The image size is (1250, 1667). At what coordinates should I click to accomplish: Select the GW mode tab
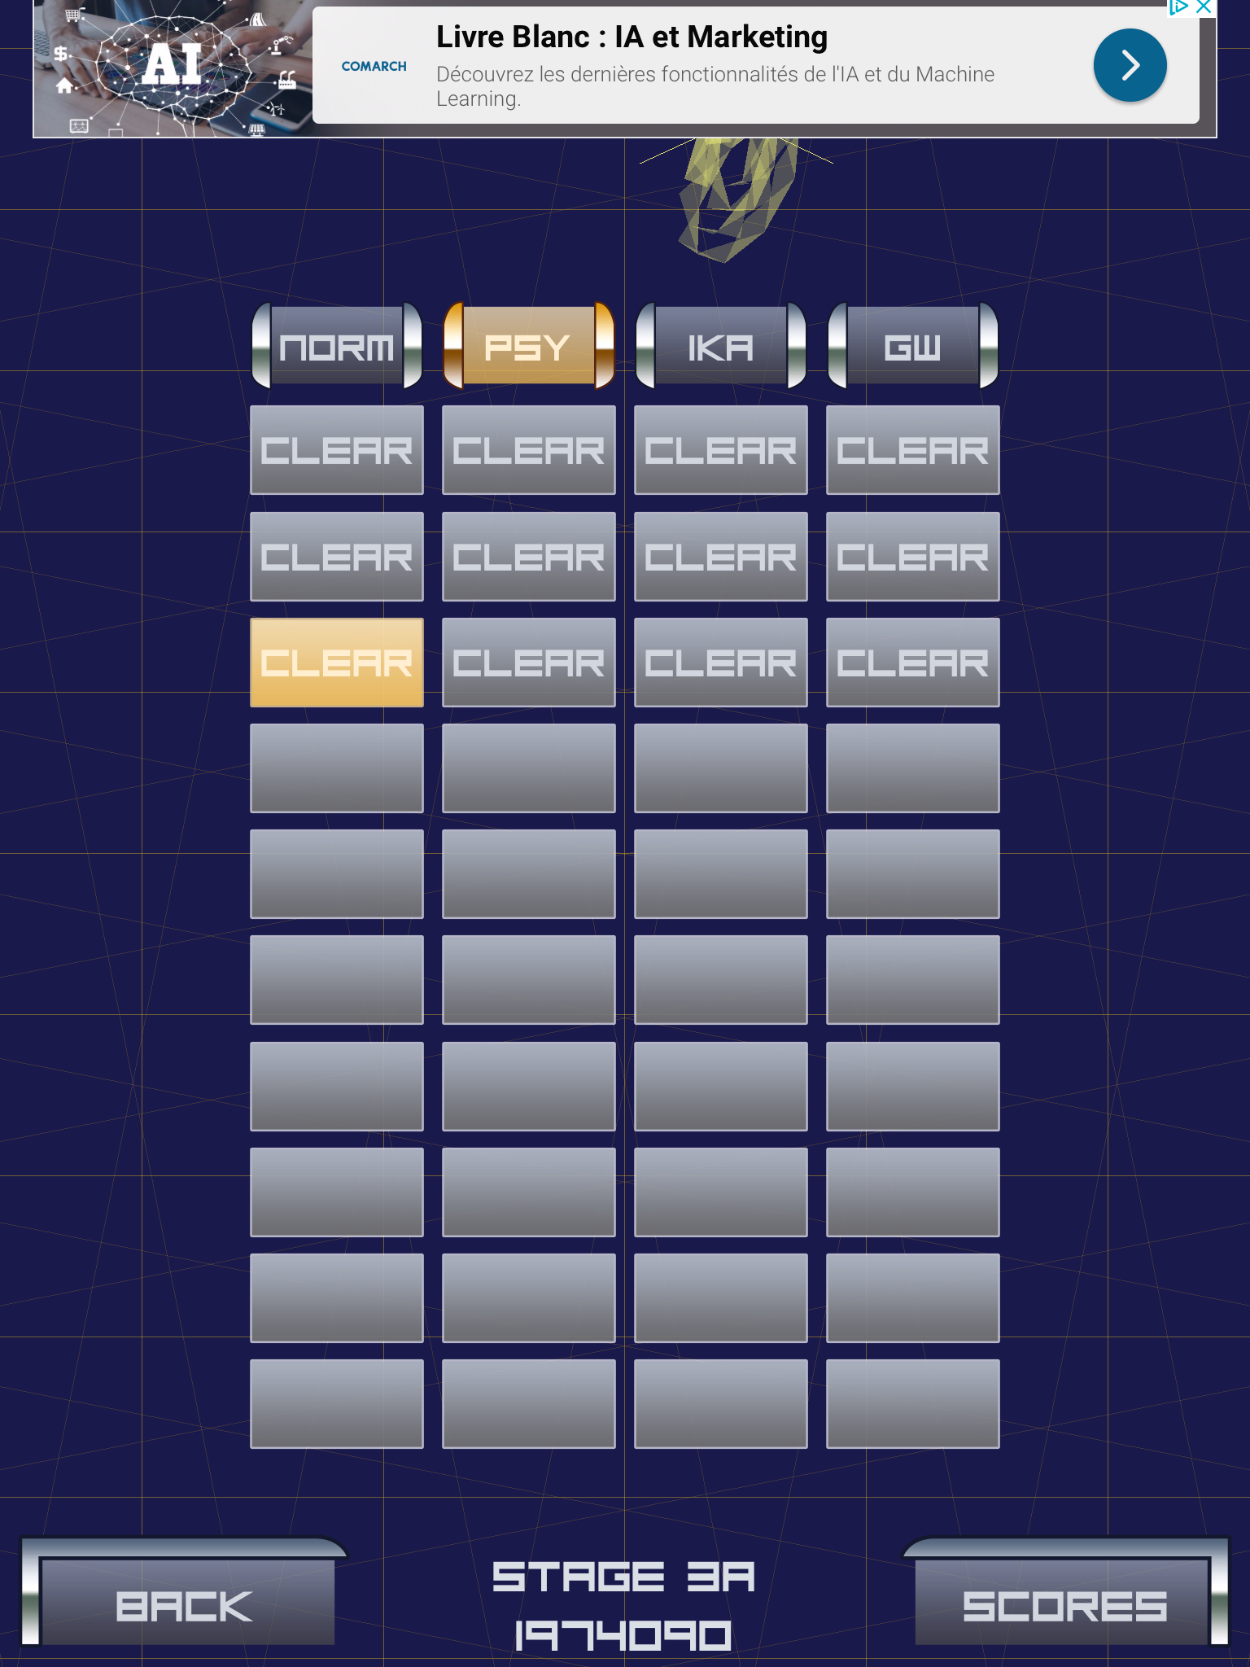pyautogui.click(x=912, y=347)
